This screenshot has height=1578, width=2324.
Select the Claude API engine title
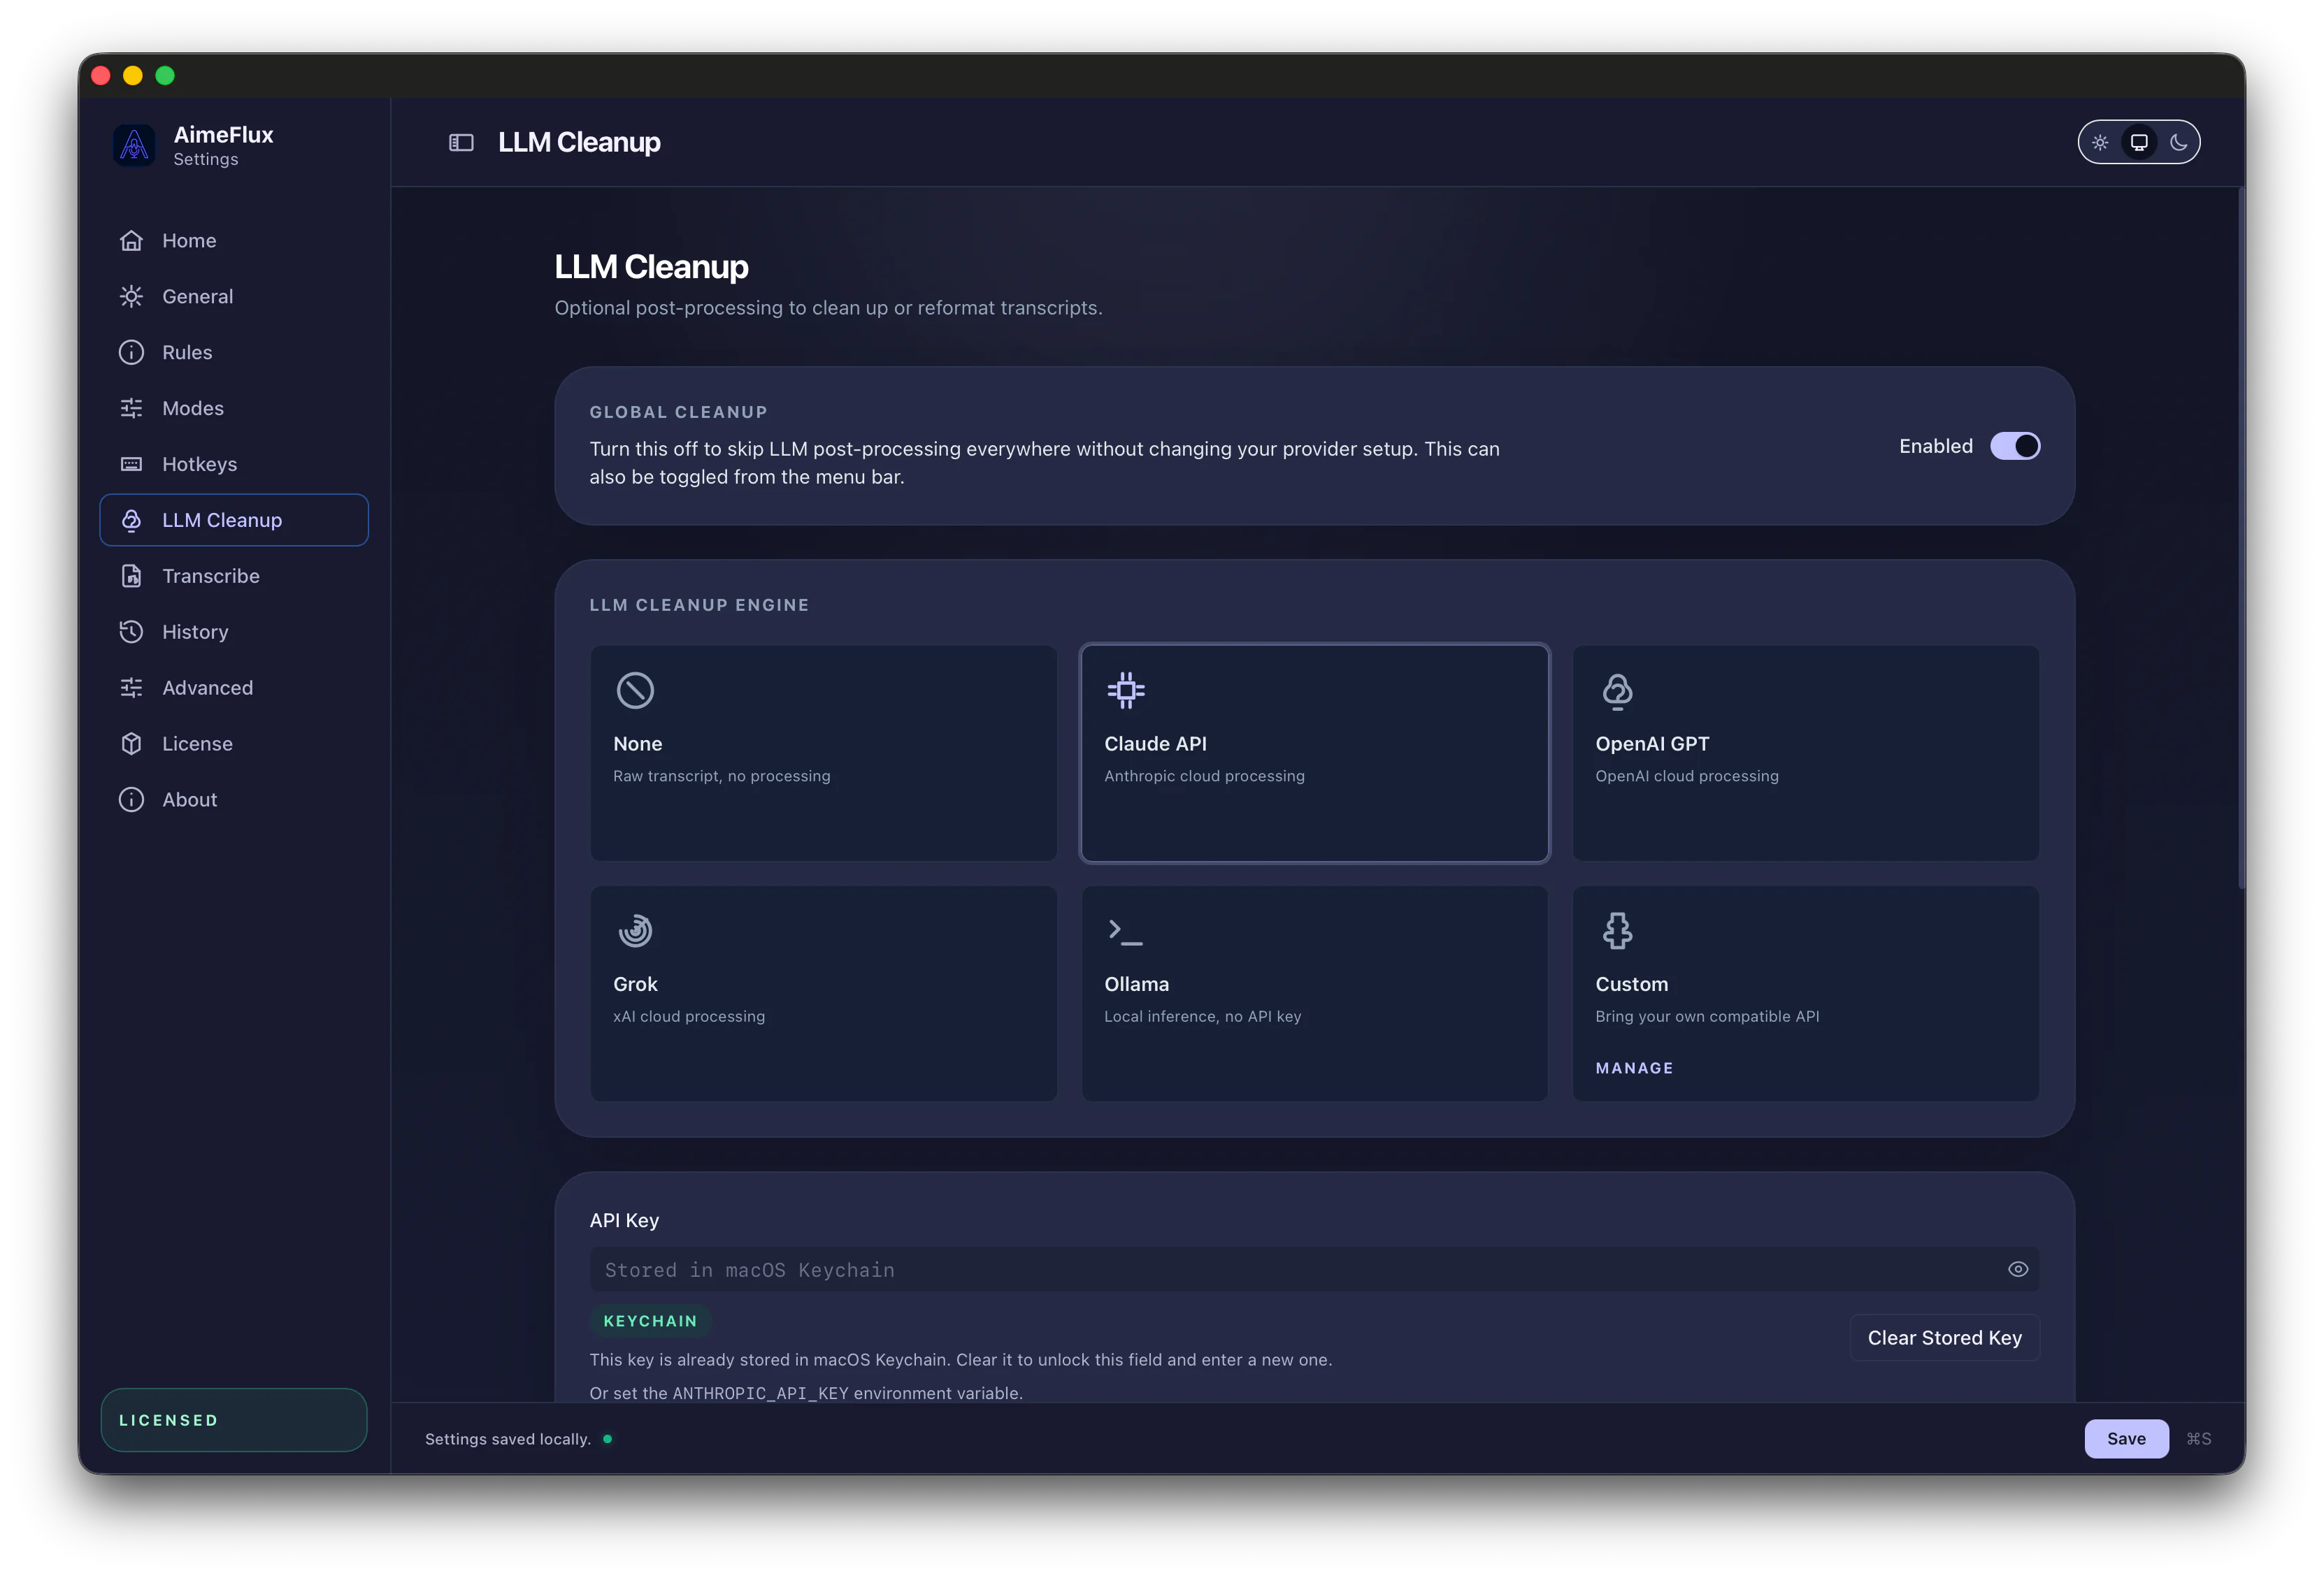(1155, 744)
